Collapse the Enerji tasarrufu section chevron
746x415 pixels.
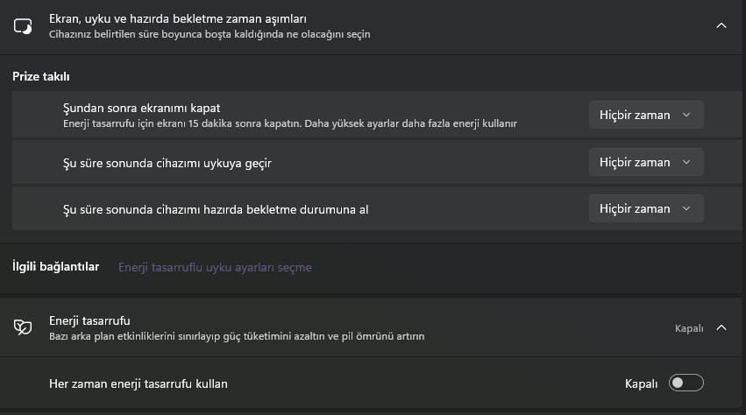click(x=721, y=327)
